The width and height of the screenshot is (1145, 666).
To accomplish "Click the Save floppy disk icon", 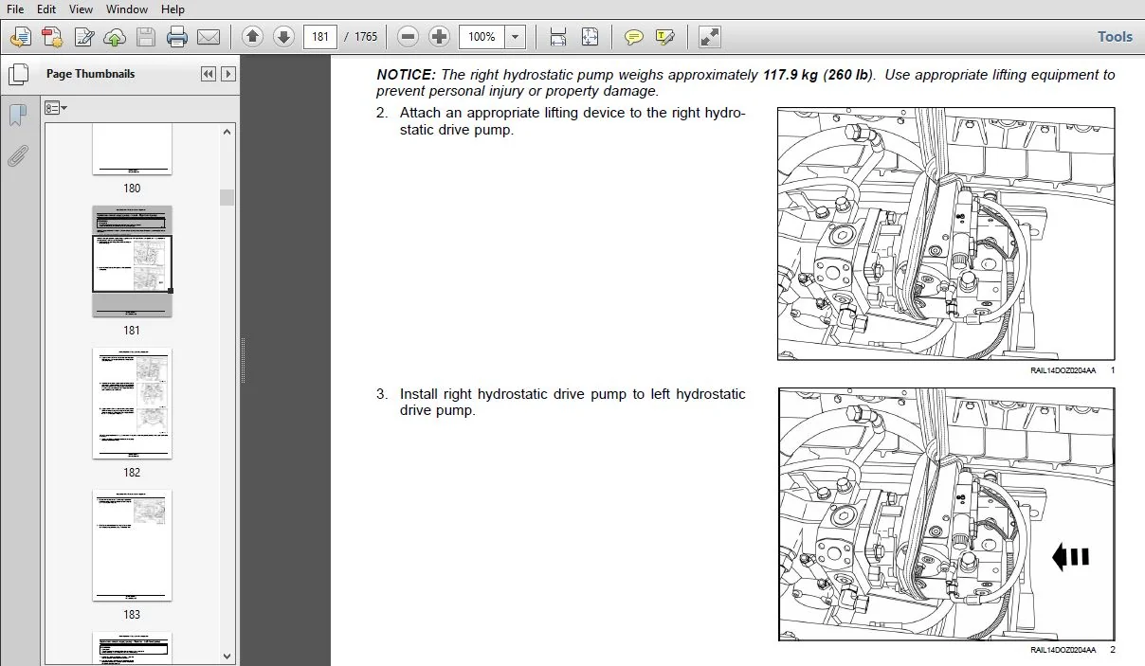I will click(x=146, y=37).
